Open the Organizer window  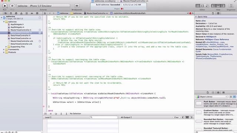[x=231, y=6]
